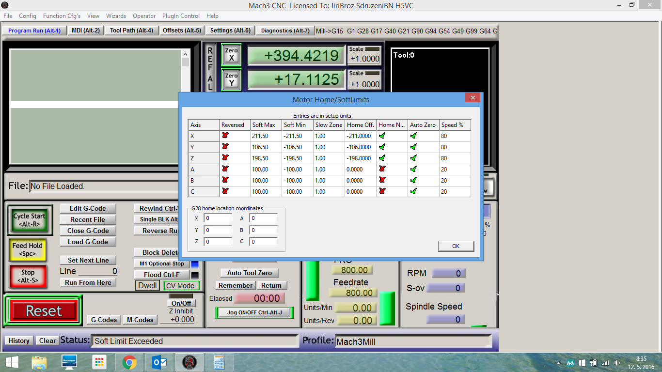The width and height of the screenshot is (662, 372).
Task: Click the Y axis Soft Max cell
Action: click(266, 147)
